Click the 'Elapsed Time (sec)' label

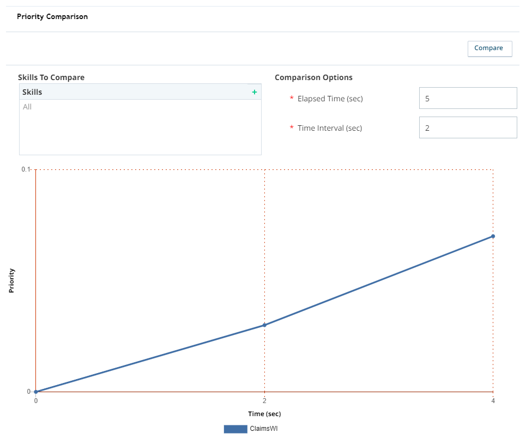330,99
